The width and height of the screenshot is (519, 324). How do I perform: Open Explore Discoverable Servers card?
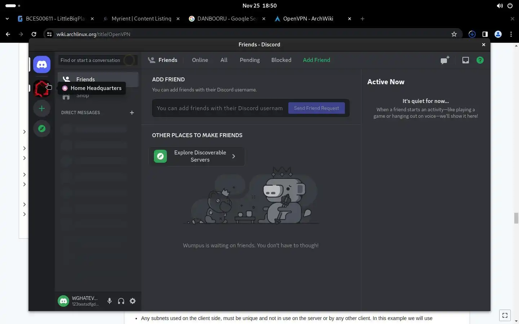click(197, 156)
